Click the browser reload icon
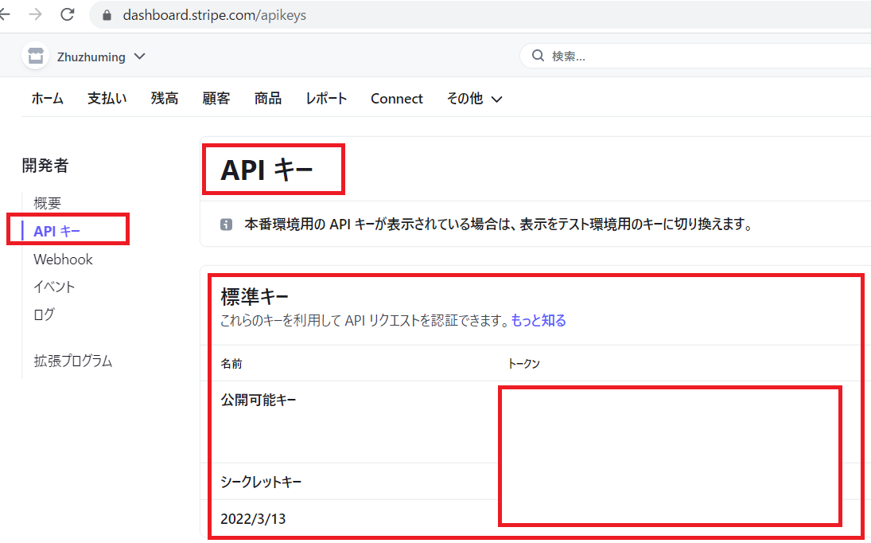Viewport: 871px width, 543px height. coord(68,14)
